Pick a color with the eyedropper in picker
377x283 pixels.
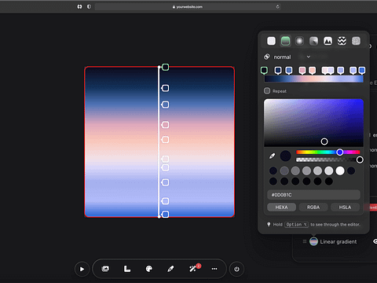(272, 156)
